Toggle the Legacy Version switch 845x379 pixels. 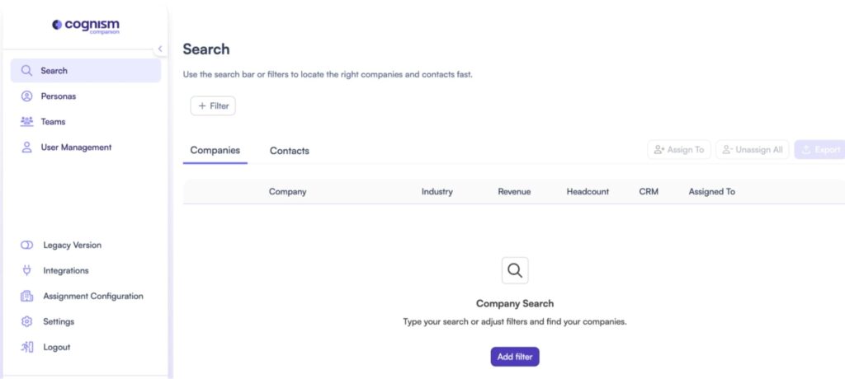point(26,245)
